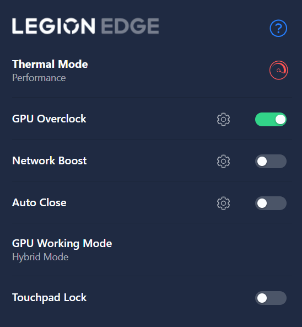Select the Thermal Mode heading
Screen dimensions: 302x327
[x=50, y=64]
